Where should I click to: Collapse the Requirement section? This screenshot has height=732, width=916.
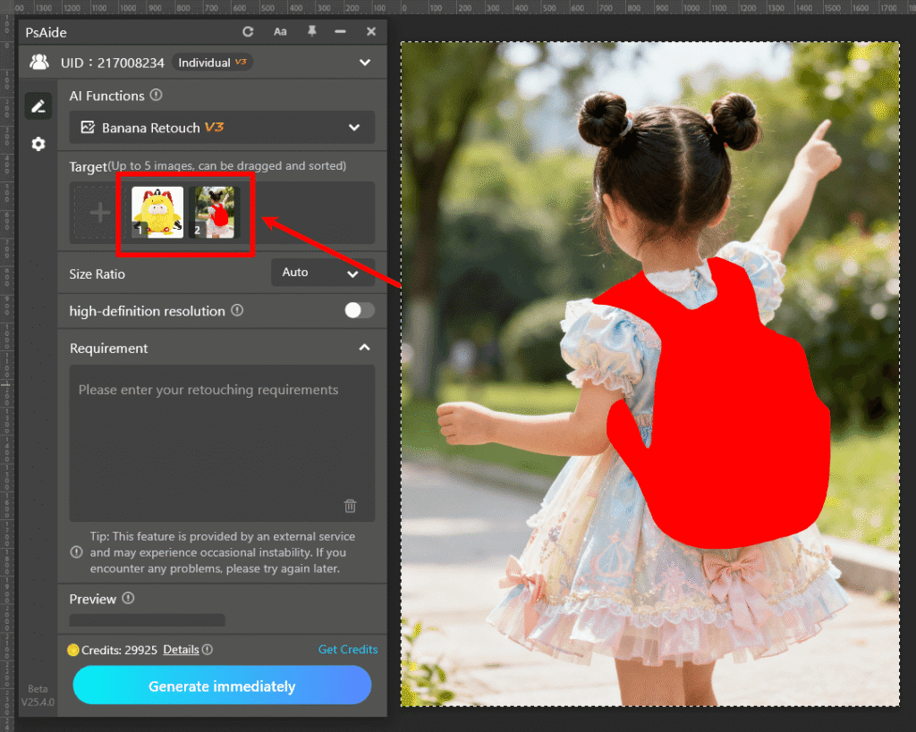tap(364, 348)
